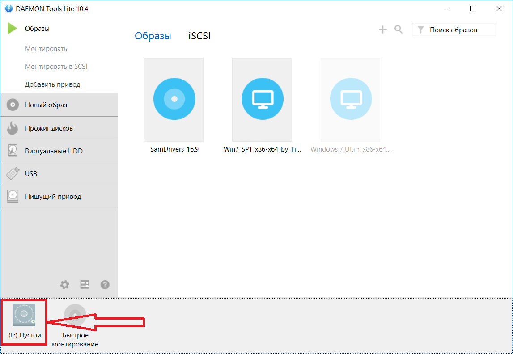Switch to the iSCSI tab
The width and height of the screenshot is (513, 354).
pos(199,36)
